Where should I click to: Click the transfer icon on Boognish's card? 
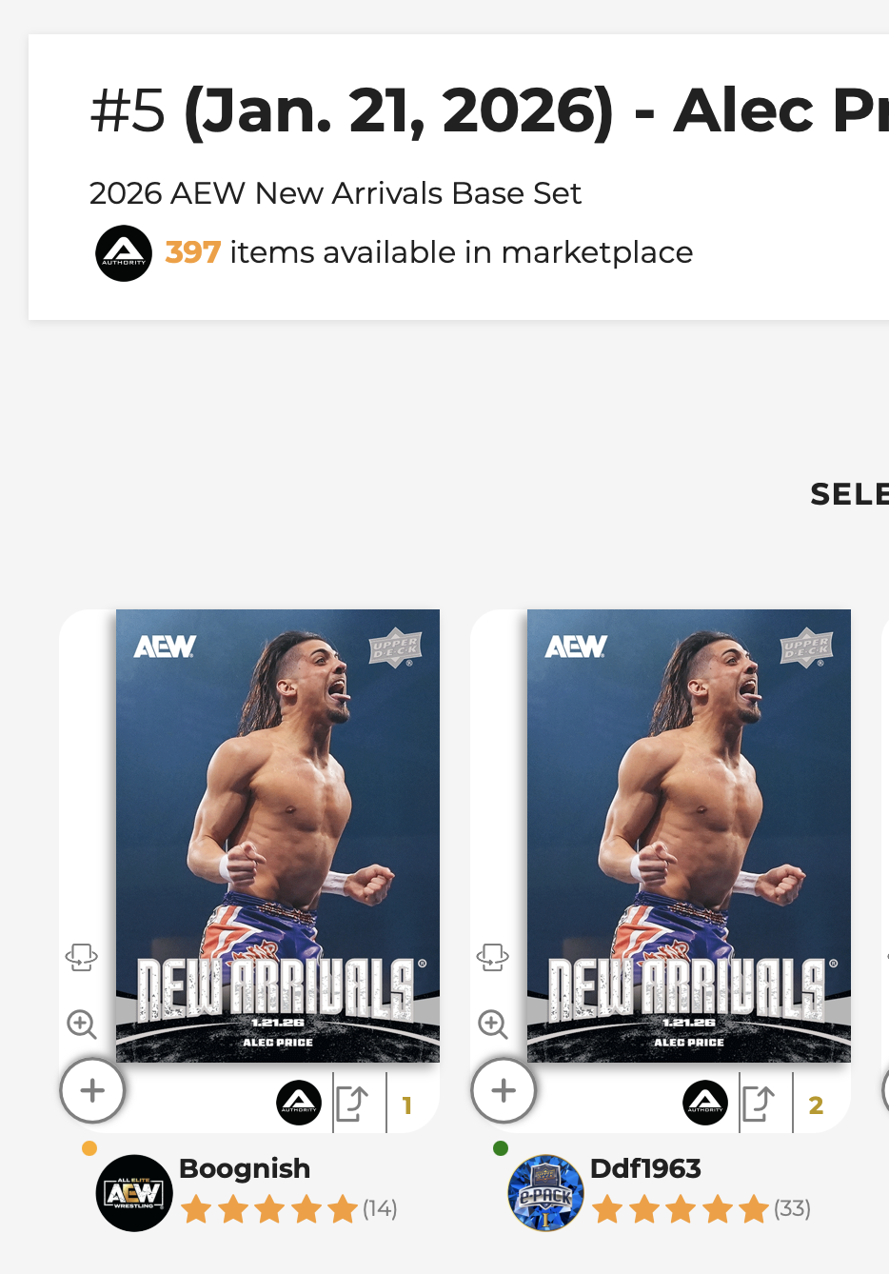352,1104
